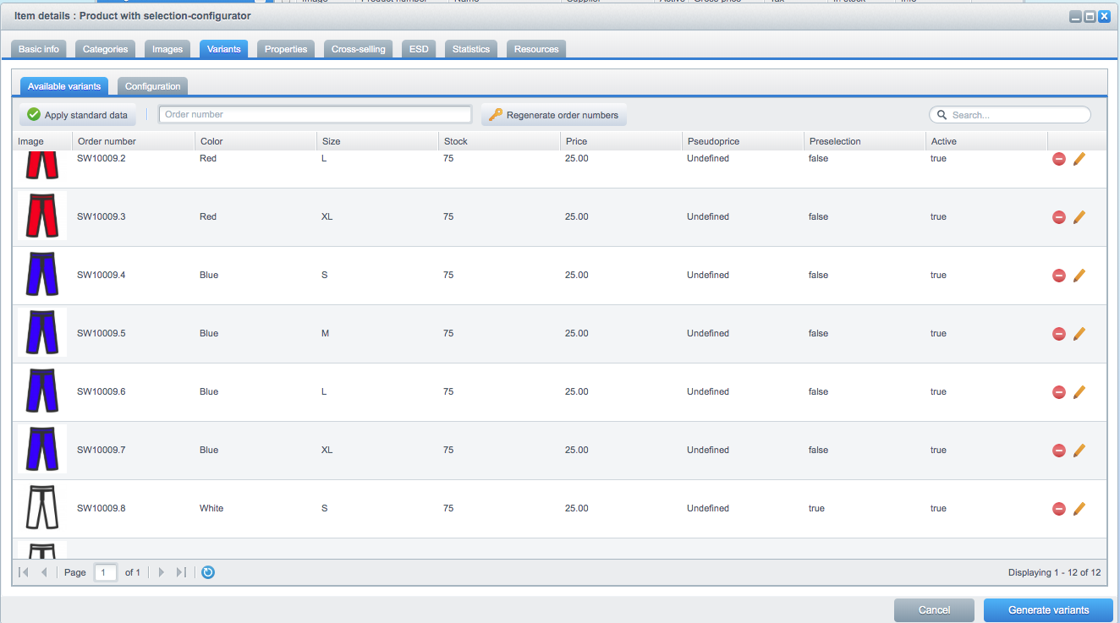
Task: Go to next page arrow in pager
Action: click(162, 572)
